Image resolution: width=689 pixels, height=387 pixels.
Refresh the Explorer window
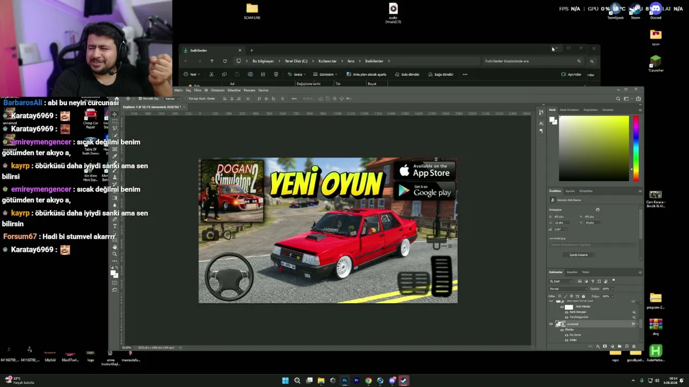225,61
